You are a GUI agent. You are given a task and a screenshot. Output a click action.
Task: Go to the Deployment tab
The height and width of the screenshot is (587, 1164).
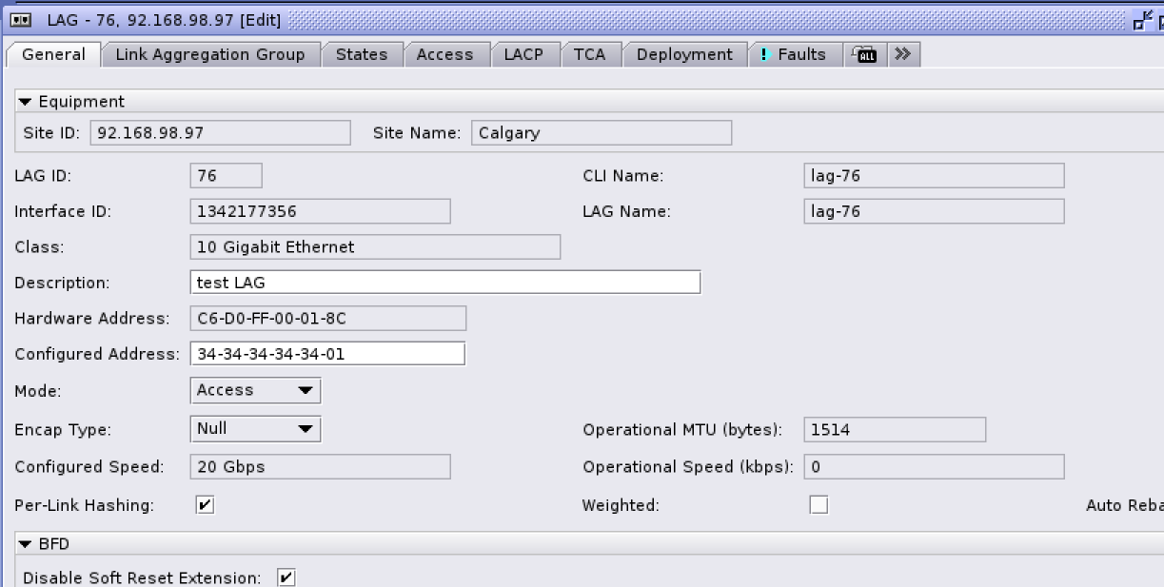[x=684, y=55]
